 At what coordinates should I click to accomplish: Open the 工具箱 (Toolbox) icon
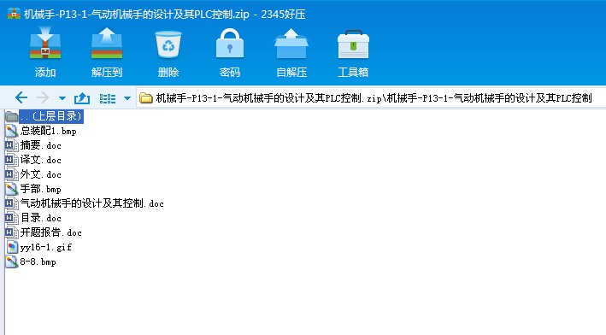(x=353, y=44)
